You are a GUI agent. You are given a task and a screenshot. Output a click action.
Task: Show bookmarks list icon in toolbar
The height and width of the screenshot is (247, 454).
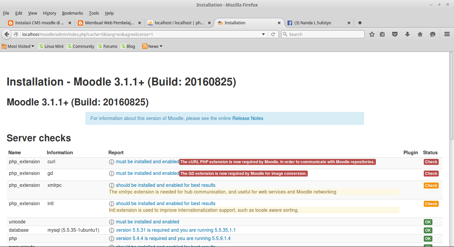coord(383,34)
